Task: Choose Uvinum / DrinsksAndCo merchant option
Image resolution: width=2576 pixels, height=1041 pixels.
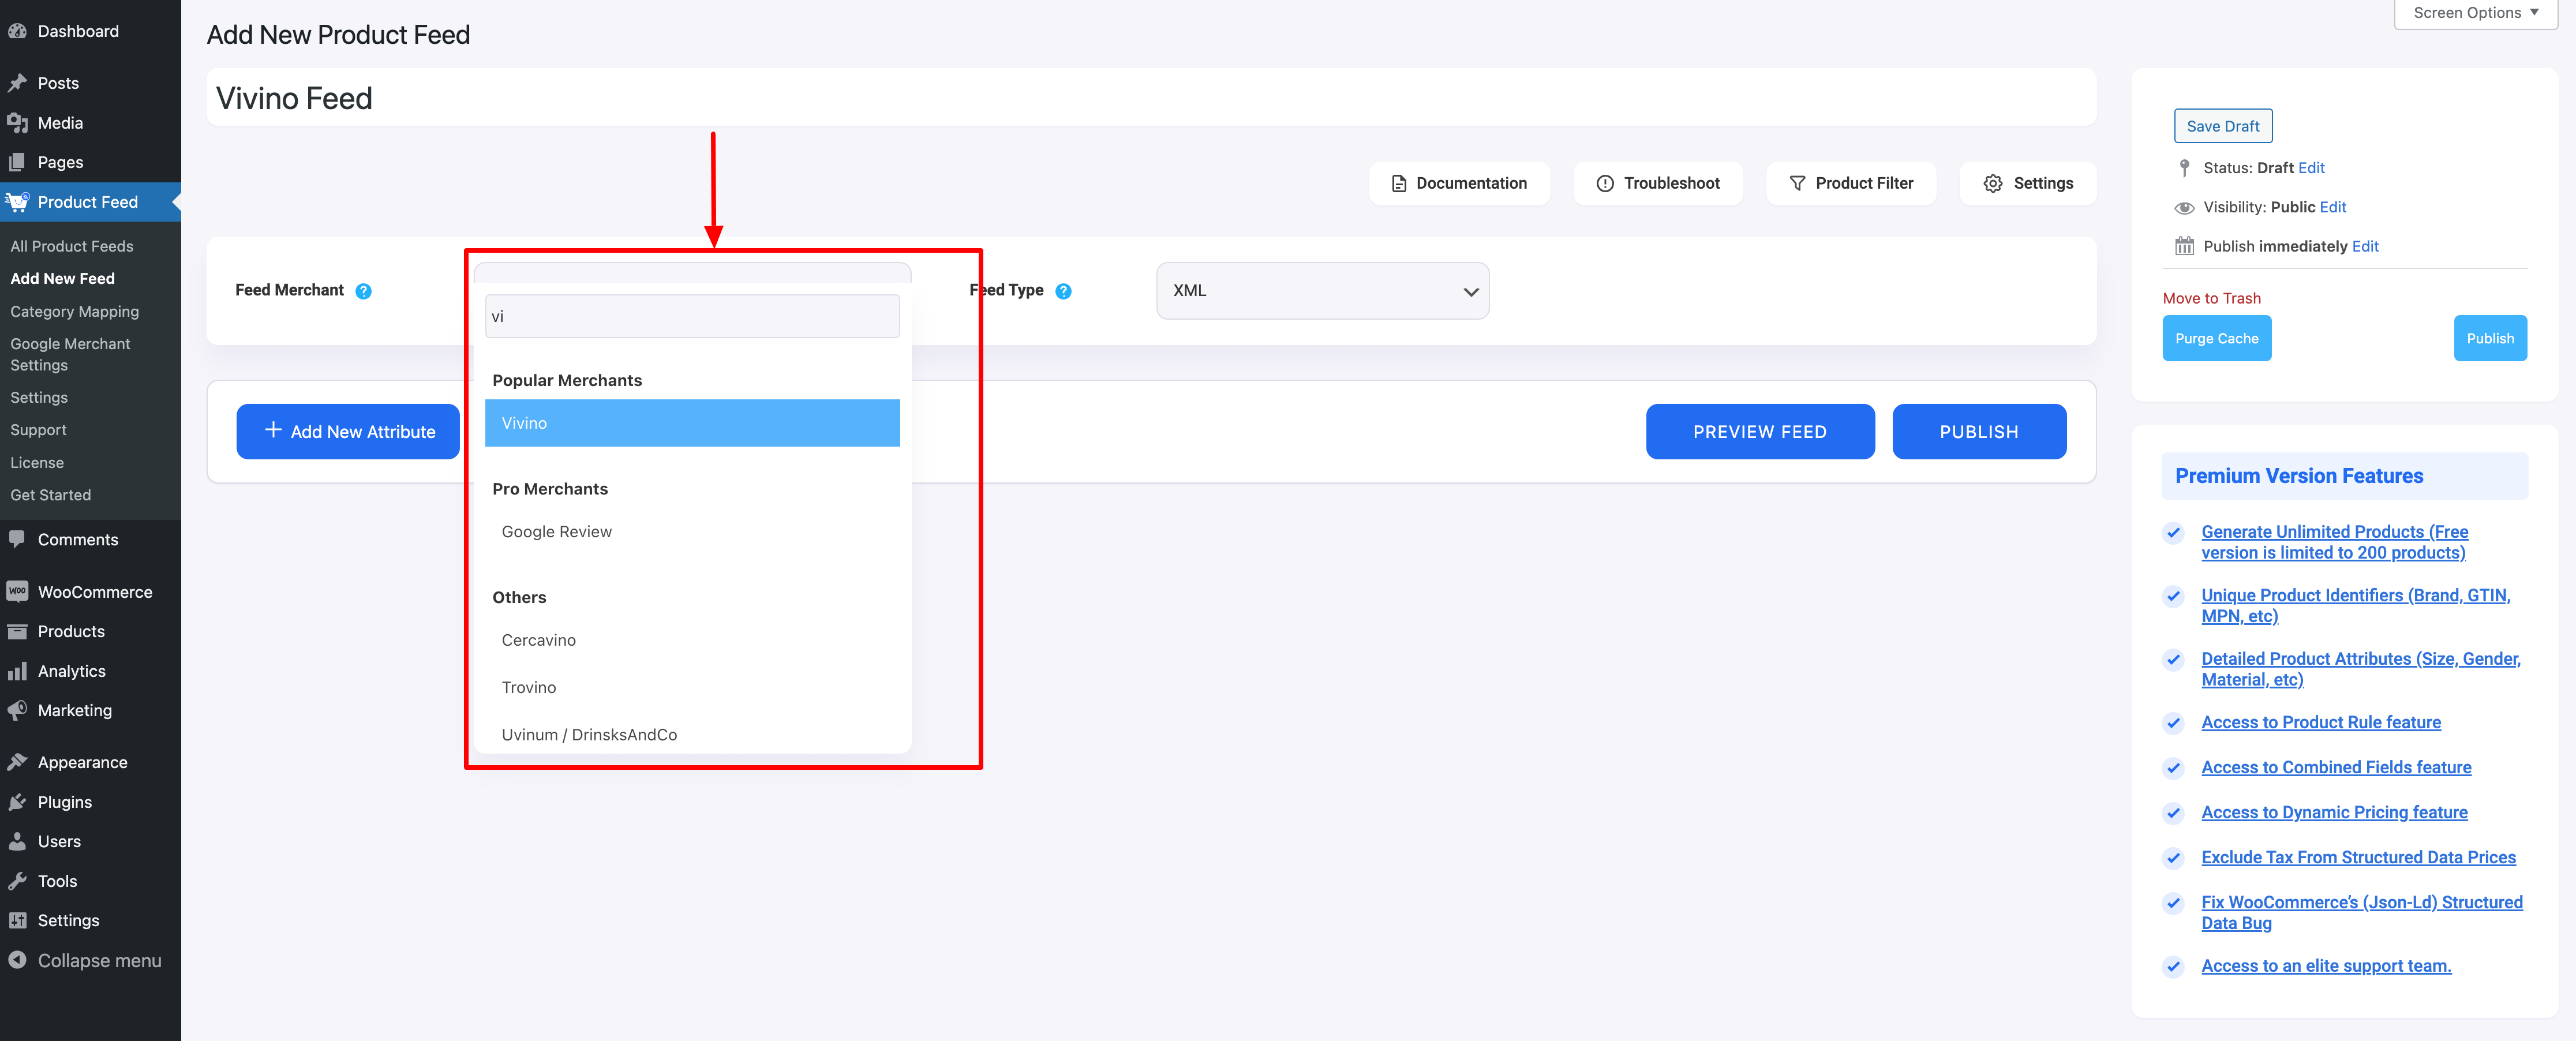Action: pos(692,734)
